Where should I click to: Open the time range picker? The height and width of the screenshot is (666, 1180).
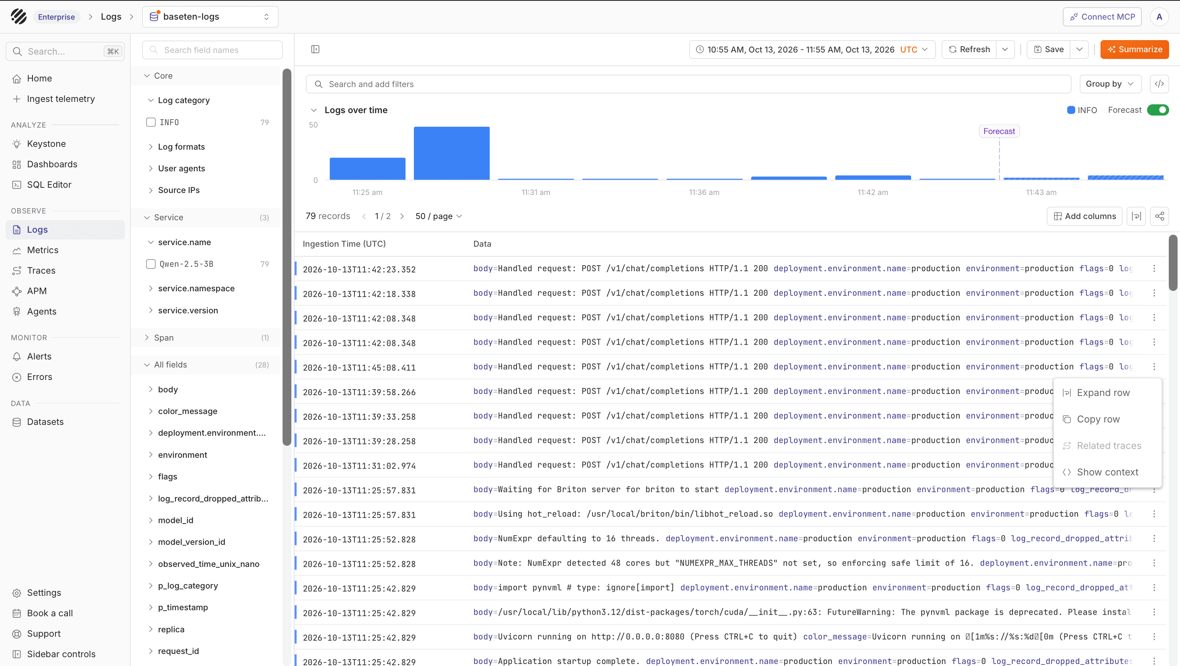pos(812,49)
